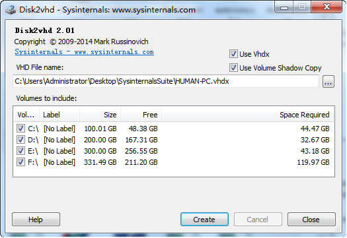Uncheck the C:\ volume checkbox
This screenshot has width=347, height=238.
tap(20, 129)
